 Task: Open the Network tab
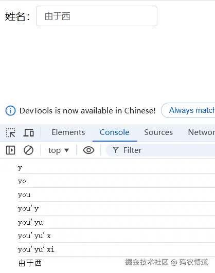[202, 132]
